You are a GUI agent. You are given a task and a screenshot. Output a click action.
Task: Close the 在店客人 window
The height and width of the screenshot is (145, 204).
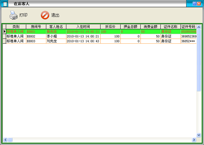click(x=199, y=4)
